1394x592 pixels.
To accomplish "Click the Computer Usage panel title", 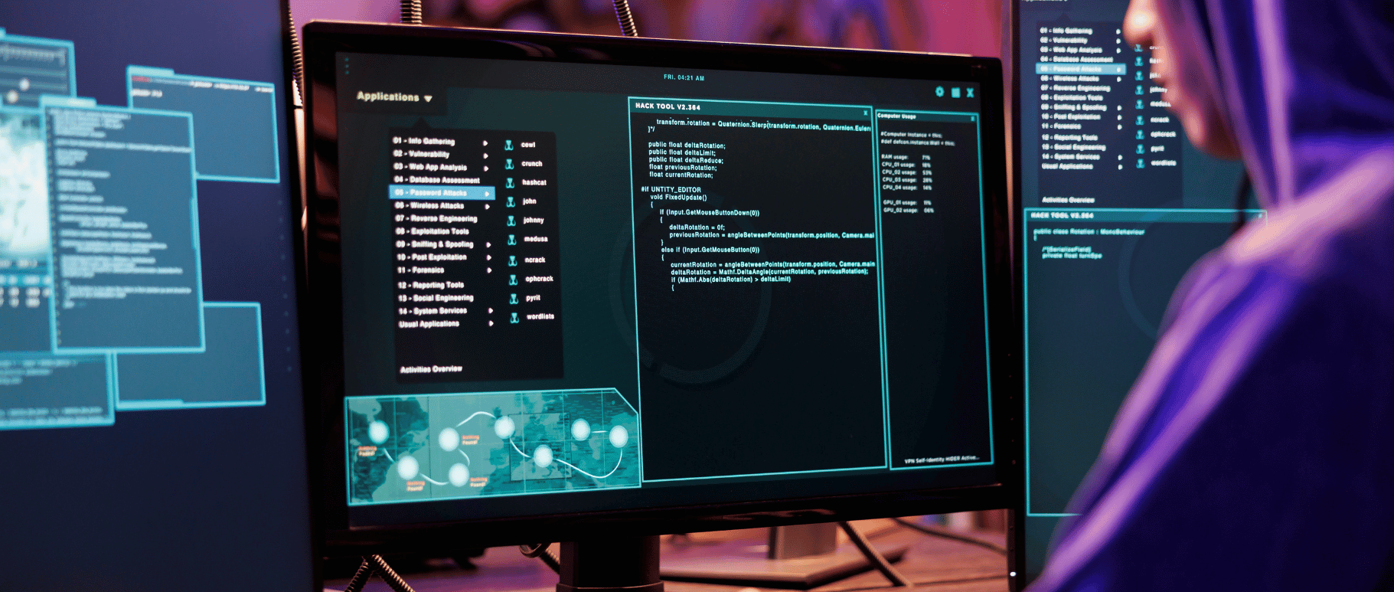I will click(896, 116).
